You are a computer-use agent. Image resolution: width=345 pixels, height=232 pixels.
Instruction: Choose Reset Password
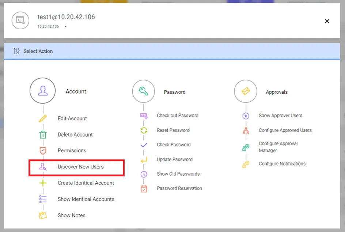tap(173, 130)
